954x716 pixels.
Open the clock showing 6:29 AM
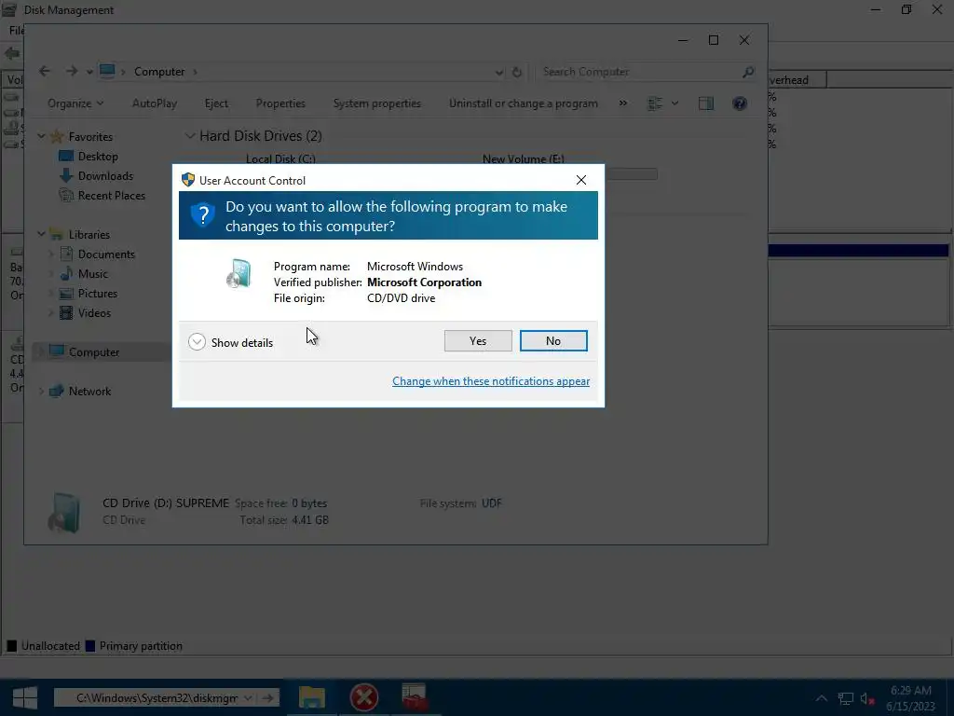[911, 698]
